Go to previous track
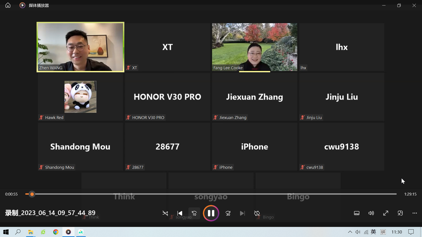This screenshot has height=237, width=422. point(180,213)
